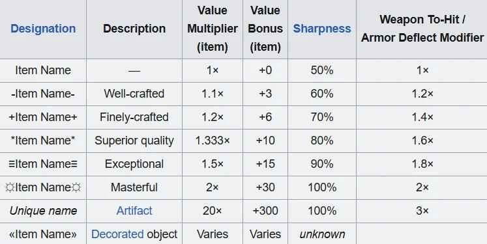Click the «Item Name» designation cell
This screenshot has width=487, height=244.
pos(43,234)
